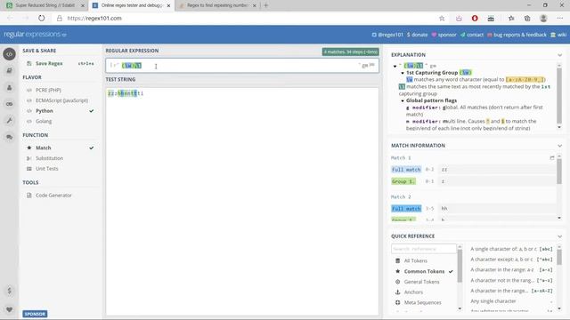Image resolution: width=570 pixels, height=320 pixels.
Task: Open the regex quiz sidebar icon
Action: [10, 104]
